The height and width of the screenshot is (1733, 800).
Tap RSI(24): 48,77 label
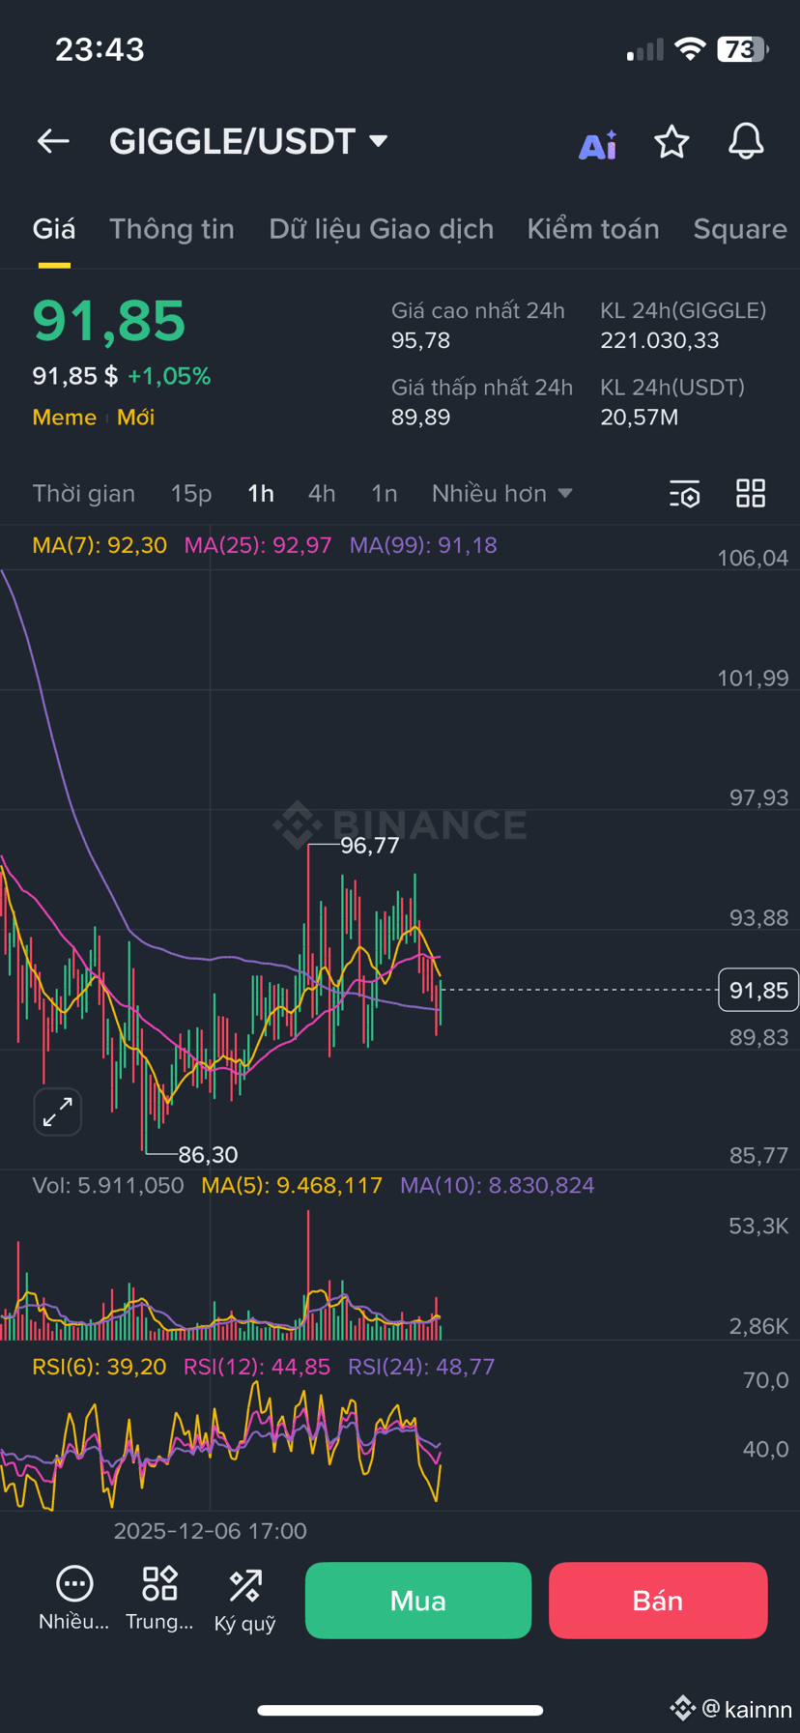421,1367
